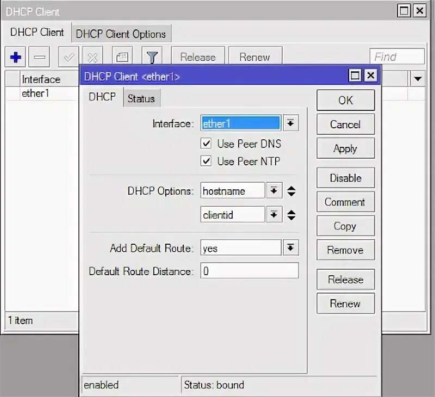
Task: Click the Add Default Route field showing yes
Action: (240, 248)
